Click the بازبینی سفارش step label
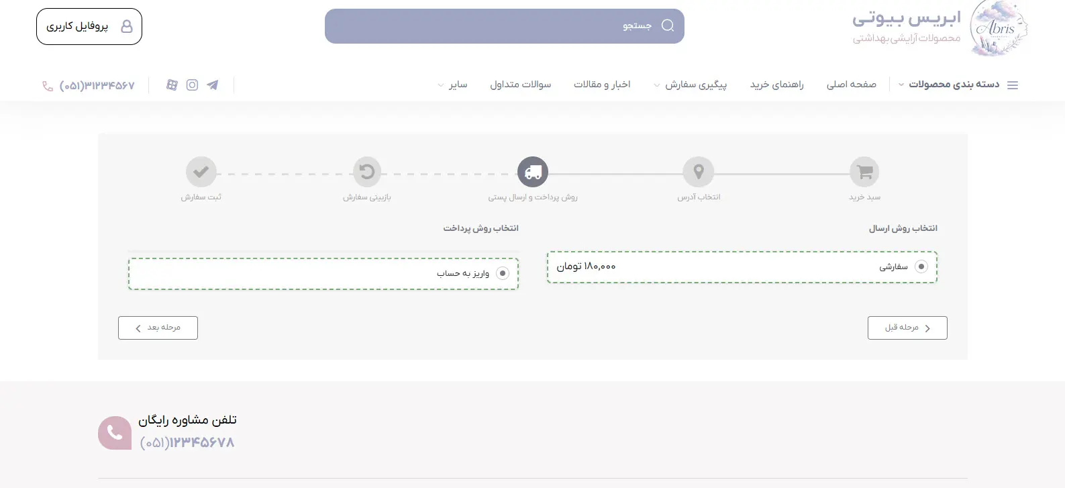This screenshot has width=1065, height=488. coord(367,197)
